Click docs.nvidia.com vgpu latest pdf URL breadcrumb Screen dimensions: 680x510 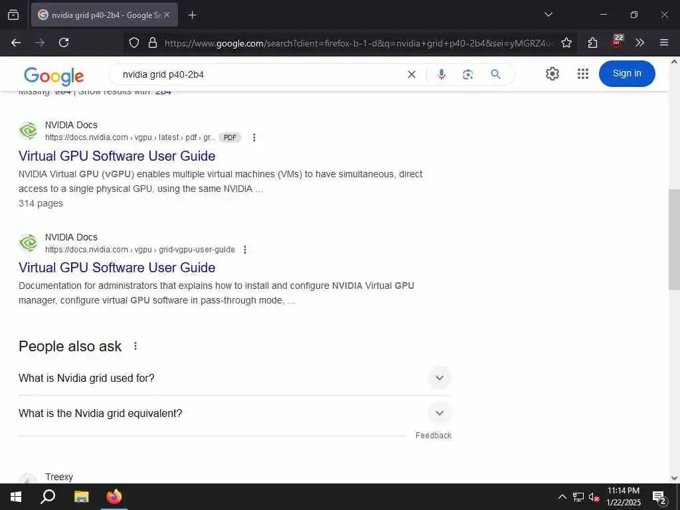(130, 137)
